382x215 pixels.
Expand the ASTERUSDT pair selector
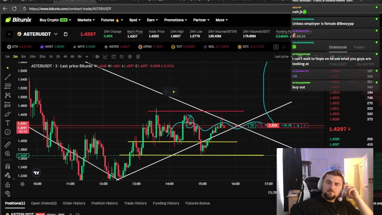(56, 34)
